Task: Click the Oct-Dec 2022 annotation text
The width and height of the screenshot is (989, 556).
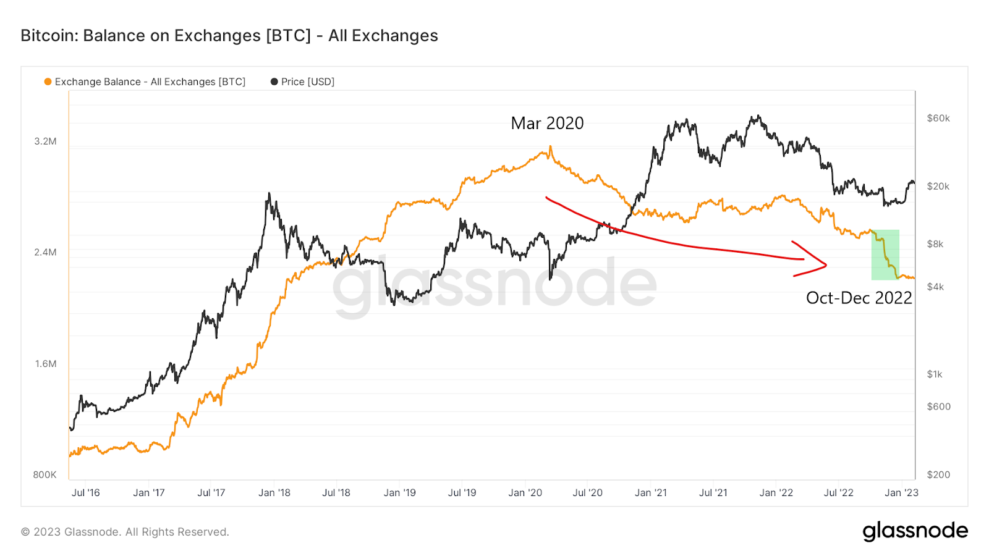Action: coord(859,298)
